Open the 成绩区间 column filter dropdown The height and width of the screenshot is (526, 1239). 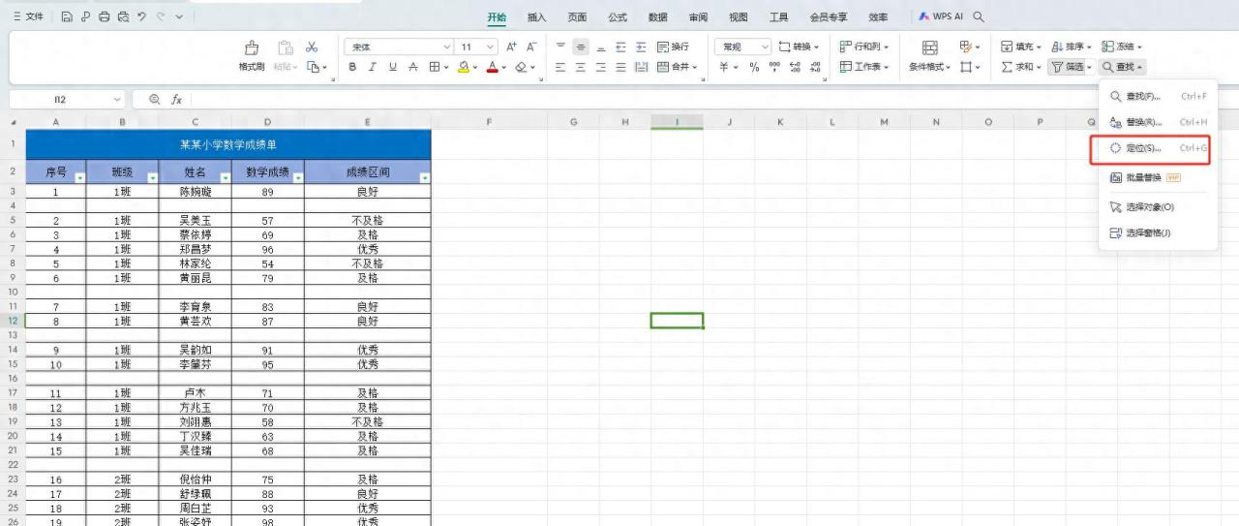(424, 177)
